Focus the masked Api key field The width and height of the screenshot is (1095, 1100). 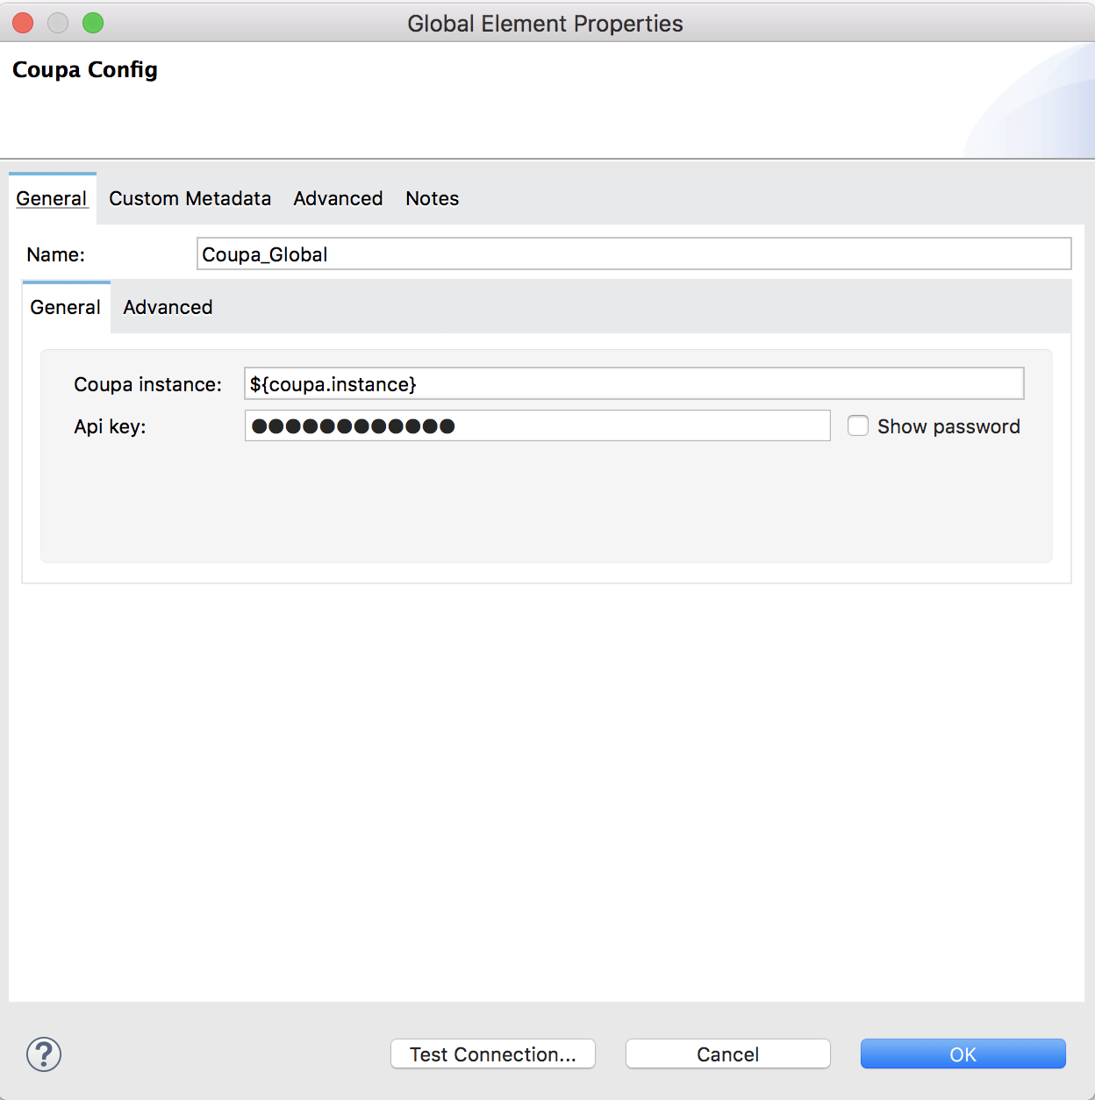(x=538, y=425)
